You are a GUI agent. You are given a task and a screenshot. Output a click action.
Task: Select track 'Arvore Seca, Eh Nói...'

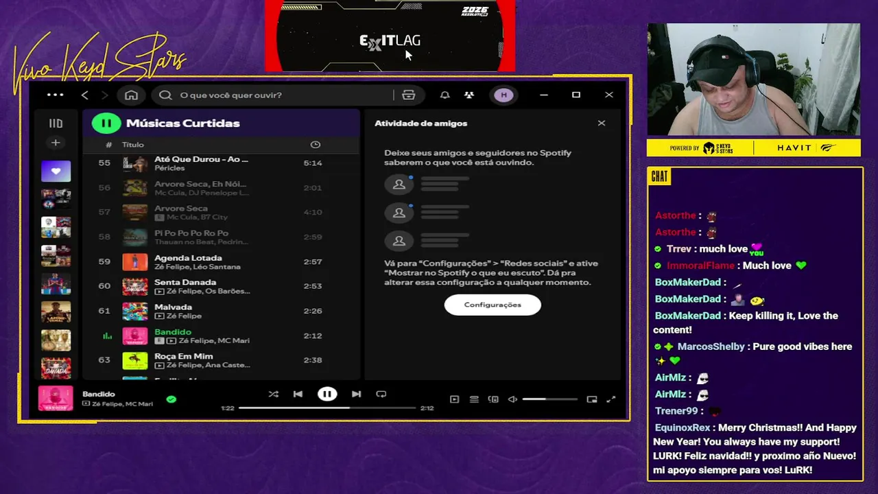pos(200,184)
